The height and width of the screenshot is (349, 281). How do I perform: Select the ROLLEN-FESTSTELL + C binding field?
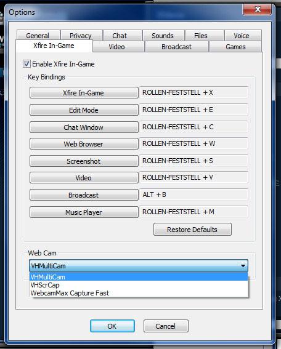point(193,127)
